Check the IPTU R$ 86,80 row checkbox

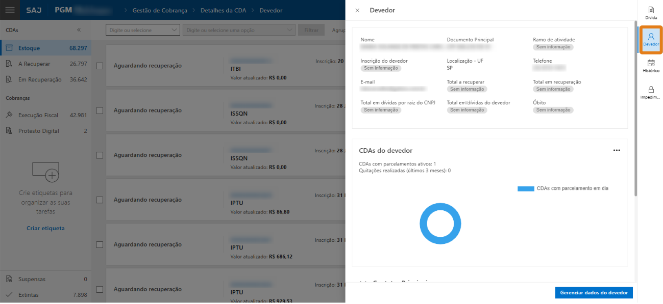pyautogui.click(x=100, y=200)
